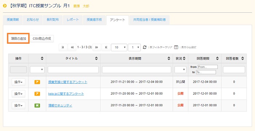Go to previous page of the table
The image size is (255, 131).
tap(72, 47)
